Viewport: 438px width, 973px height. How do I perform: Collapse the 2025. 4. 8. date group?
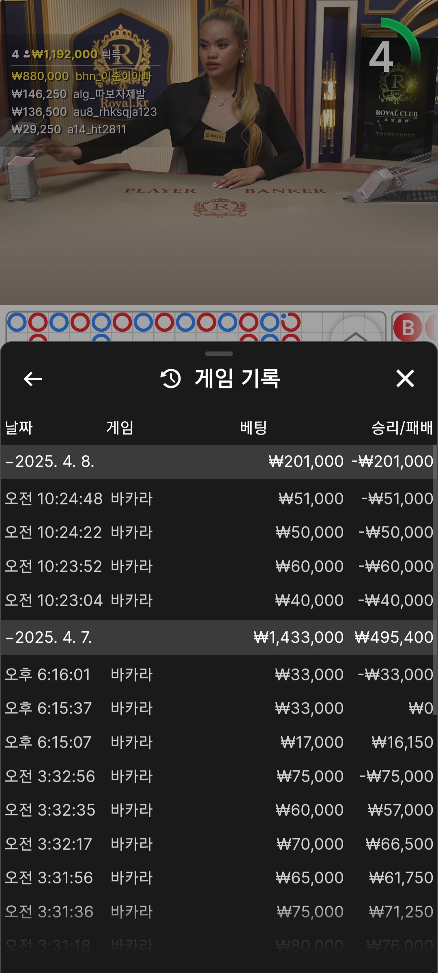tap(49, 462)
